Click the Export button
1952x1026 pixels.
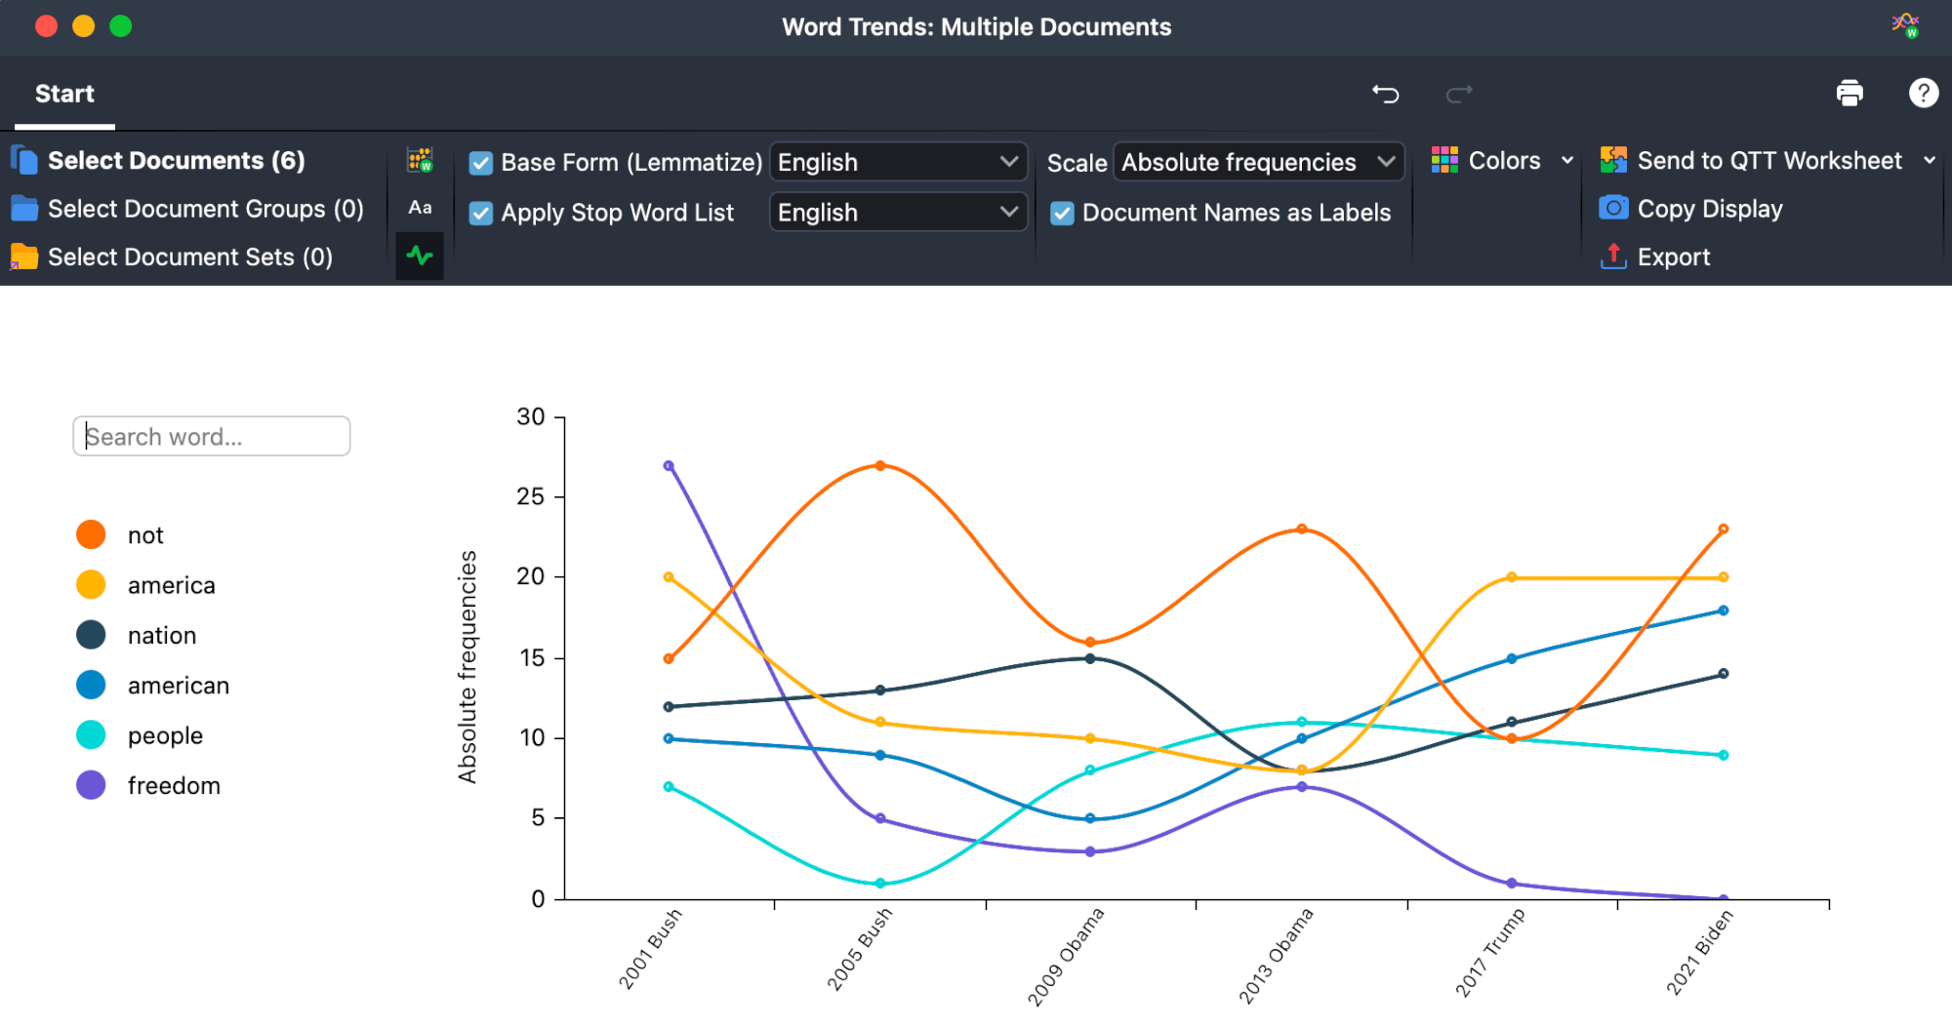(x=1673, y=257)
